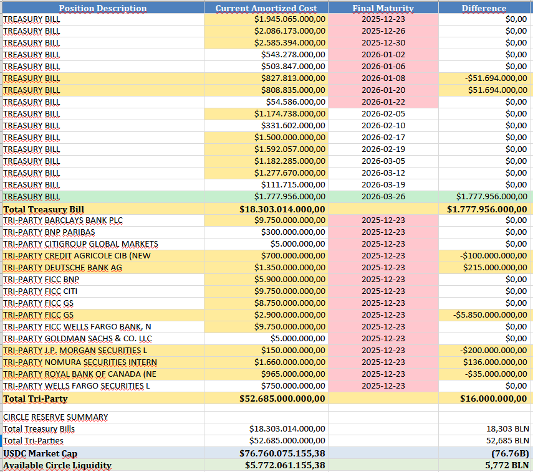533x472 pixels.
Task: Select the 2025-12-30 maturity date
Action: 383,43
